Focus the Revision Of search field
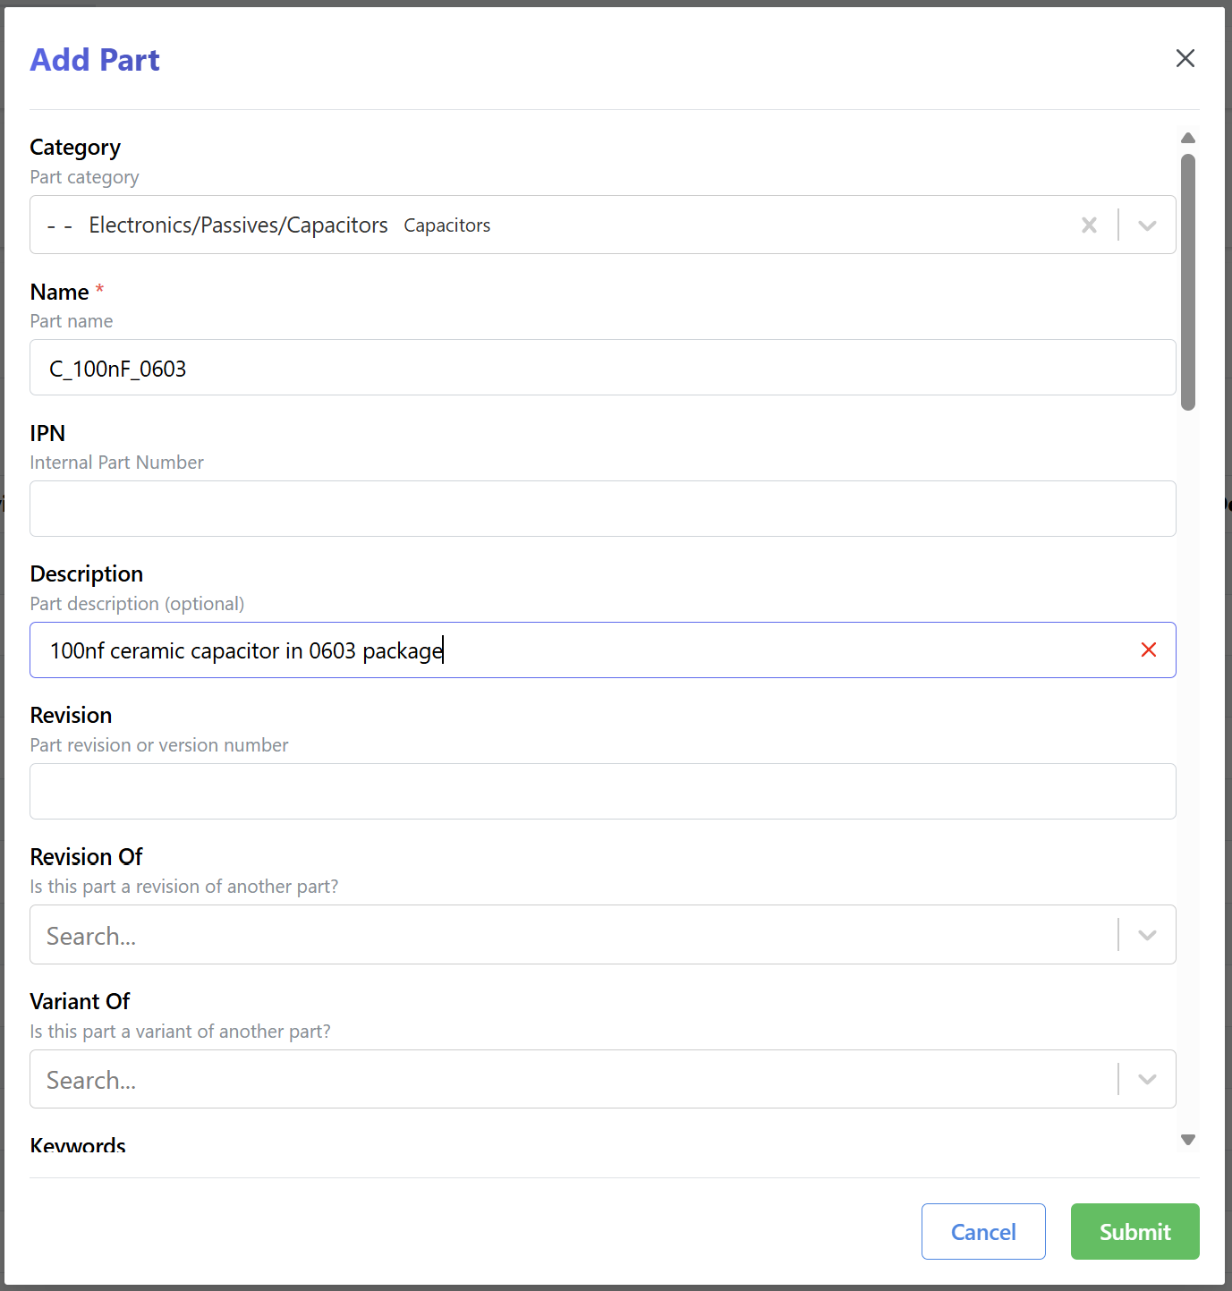 (x=573, y=936)
